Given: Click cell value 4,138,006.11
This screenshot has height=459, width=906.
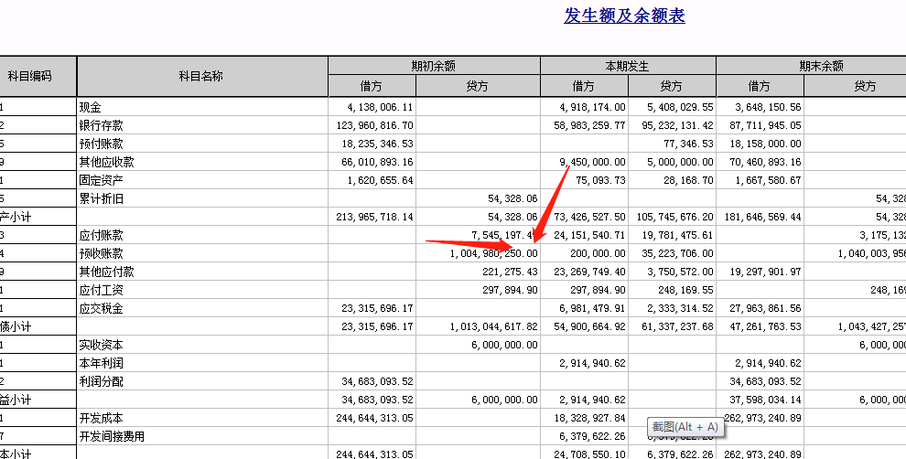Looking at the screenshot, I should (380, 107).
